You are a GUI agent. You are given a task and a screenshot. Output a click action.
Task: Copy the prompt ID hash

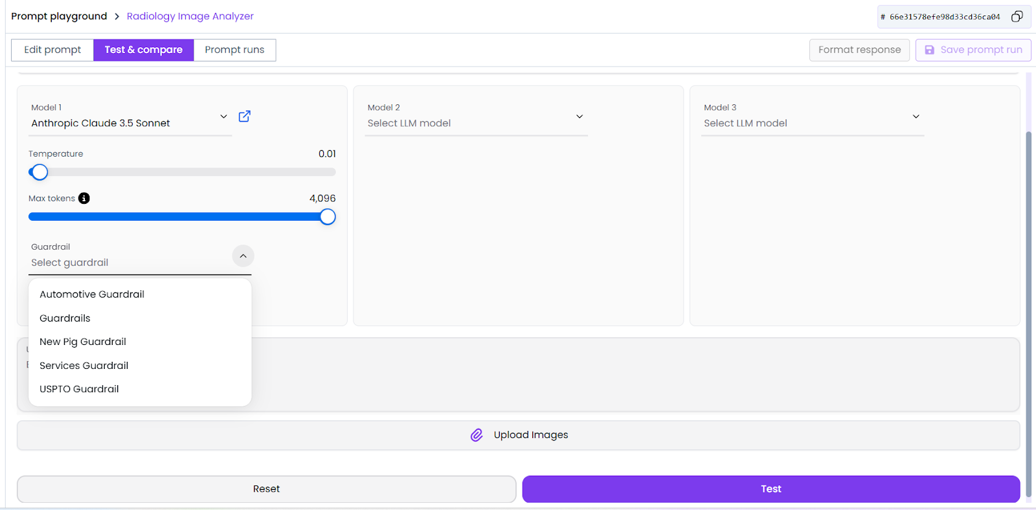pos(1017,17)
